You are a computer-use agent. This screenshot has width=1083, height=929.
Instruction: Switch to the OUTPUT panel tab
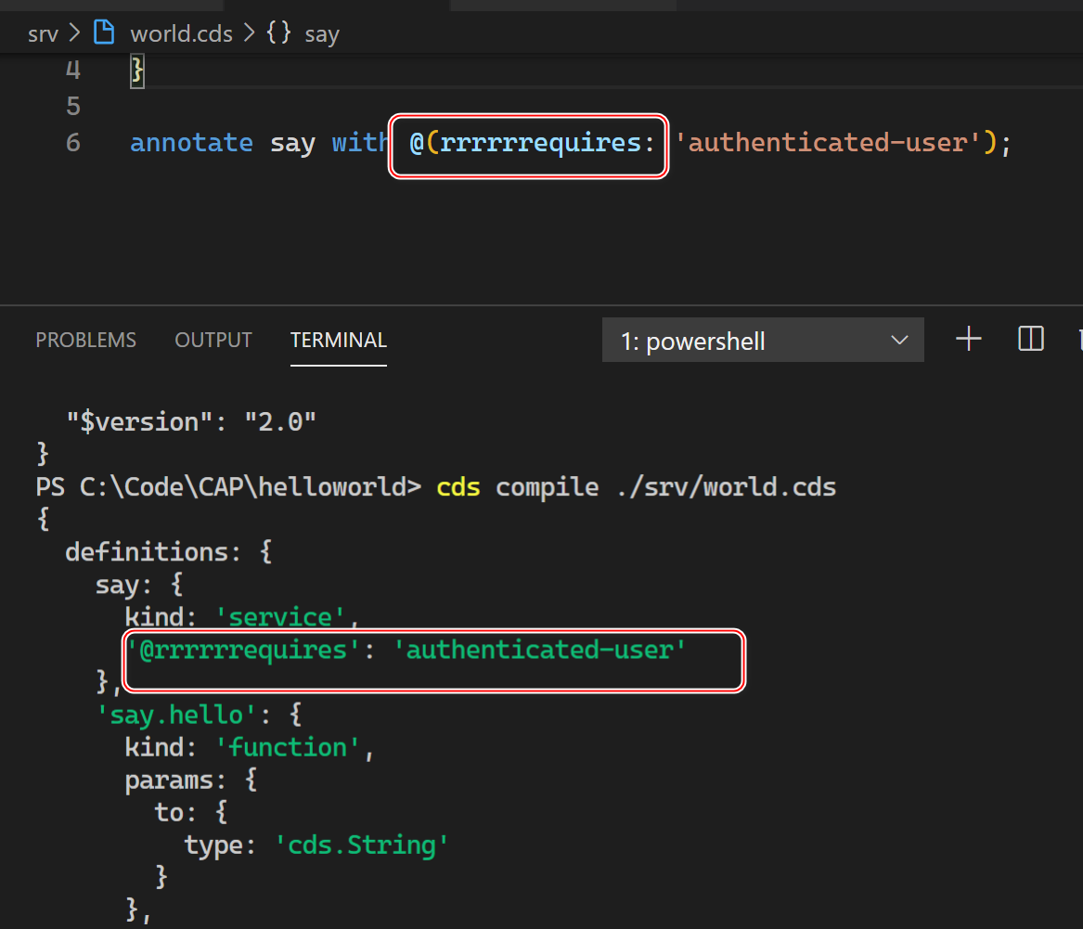tap(213, 340)
